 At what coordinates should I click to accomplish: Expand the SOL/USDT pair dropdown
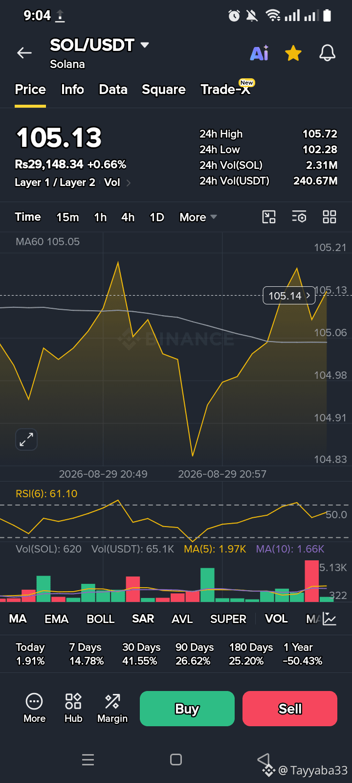145,45
